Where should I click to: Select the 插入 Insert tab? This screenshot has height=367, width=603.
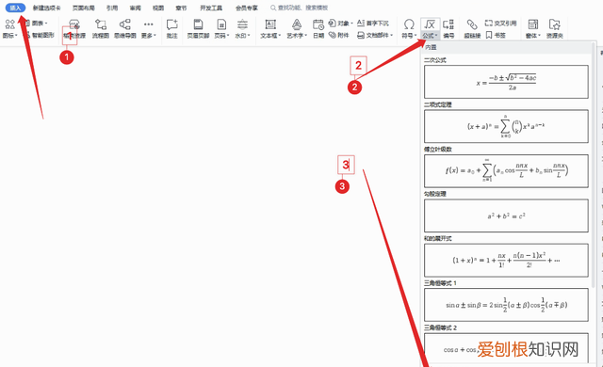point(15,8)
